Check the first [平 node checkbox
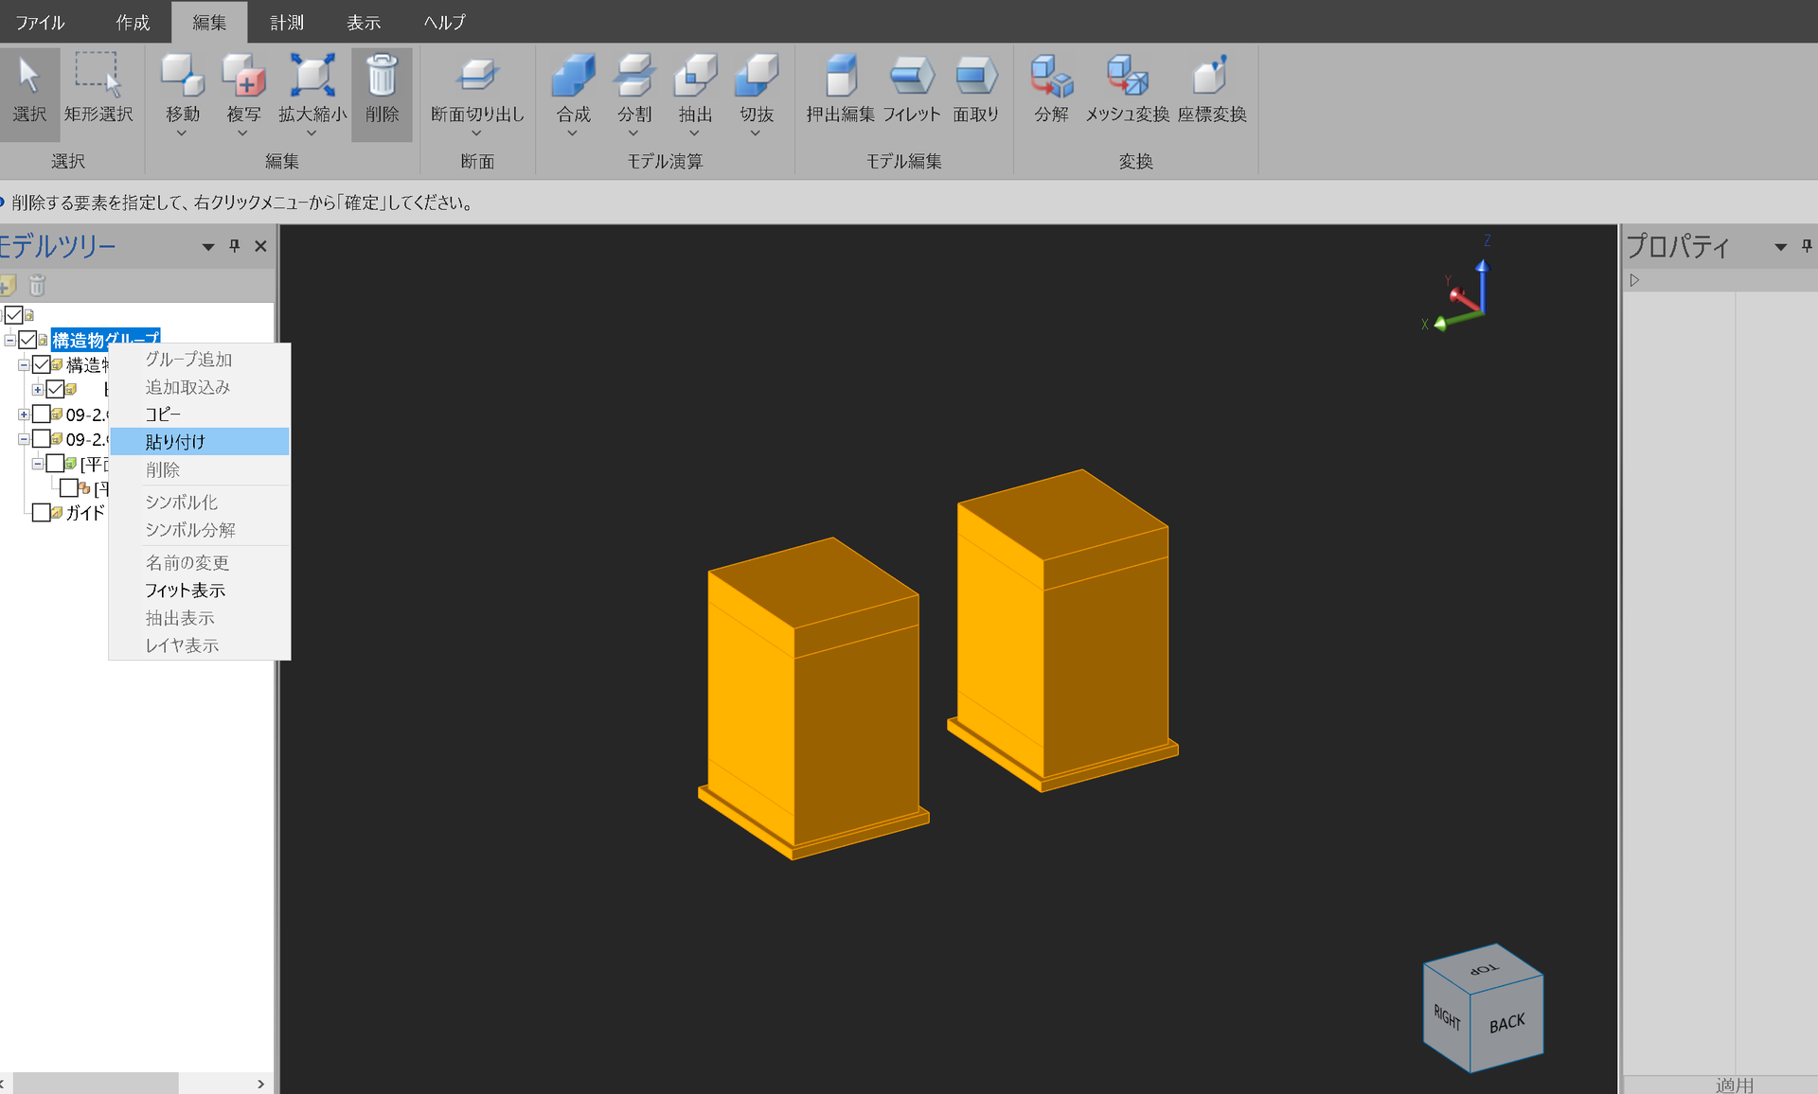 (55, 463)
